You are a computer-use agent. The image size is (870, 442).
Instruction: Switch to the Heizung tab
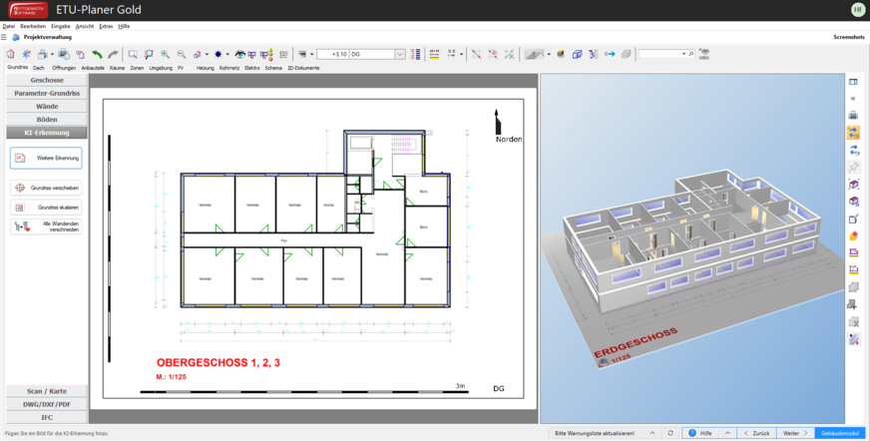point(206,68)
